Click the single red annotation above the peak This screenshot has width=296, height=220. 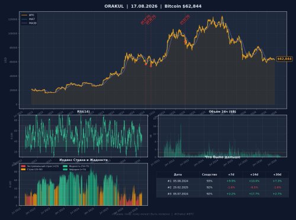(185, 20)
